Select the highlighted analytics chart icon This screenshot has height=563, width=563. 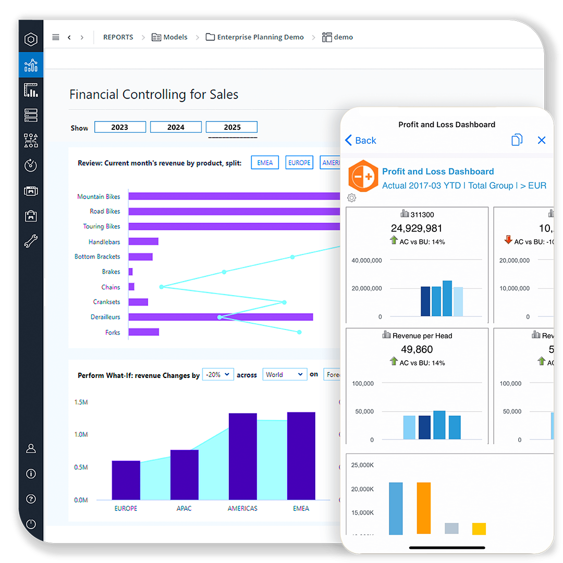click(x=31, y=65)
